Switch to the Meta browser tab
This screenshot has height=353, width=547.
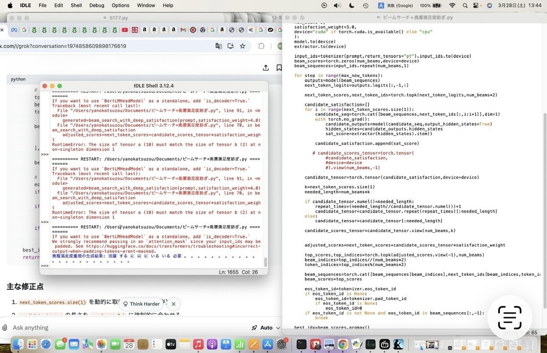coord(14,30)
